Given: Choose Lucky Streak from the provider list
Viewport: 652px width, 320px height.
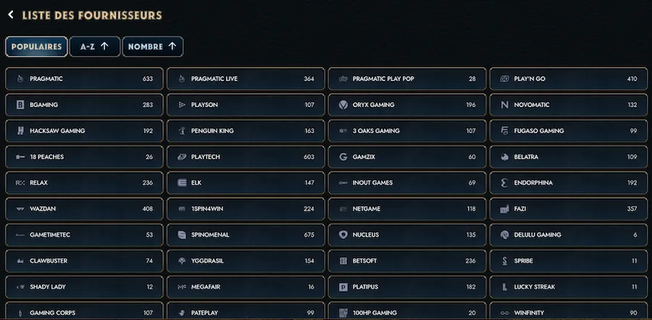Looking at the screenshot, I should 569,287.
